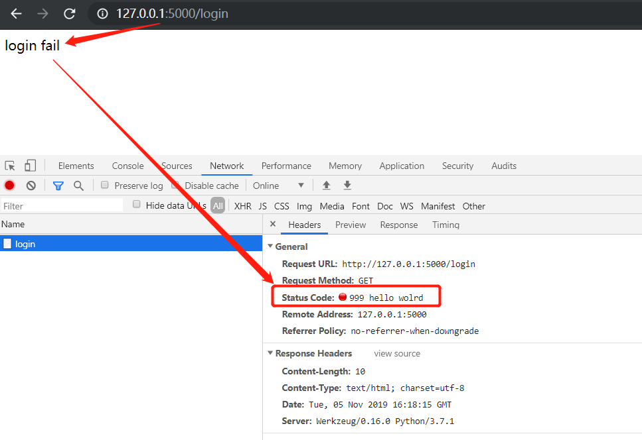Click the view source link

tap(396, 353)
